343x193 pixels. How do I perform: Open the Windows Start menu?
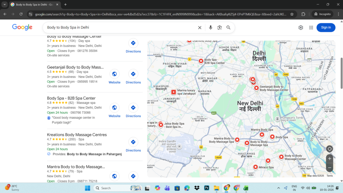coord(87,188)
